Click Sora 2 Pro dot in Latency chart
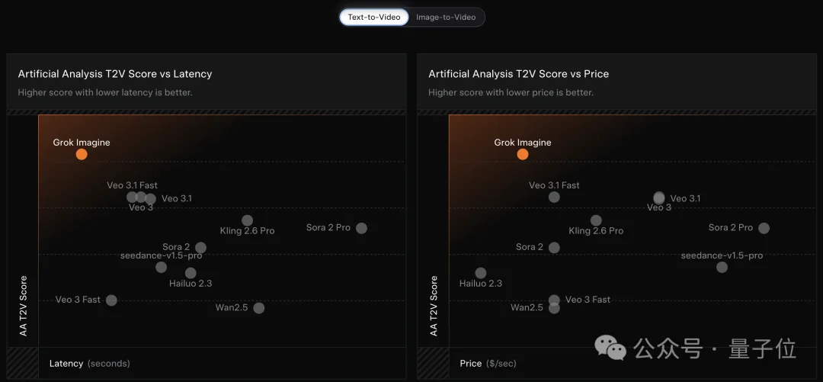The image size is (823, 382). (361, 228)
